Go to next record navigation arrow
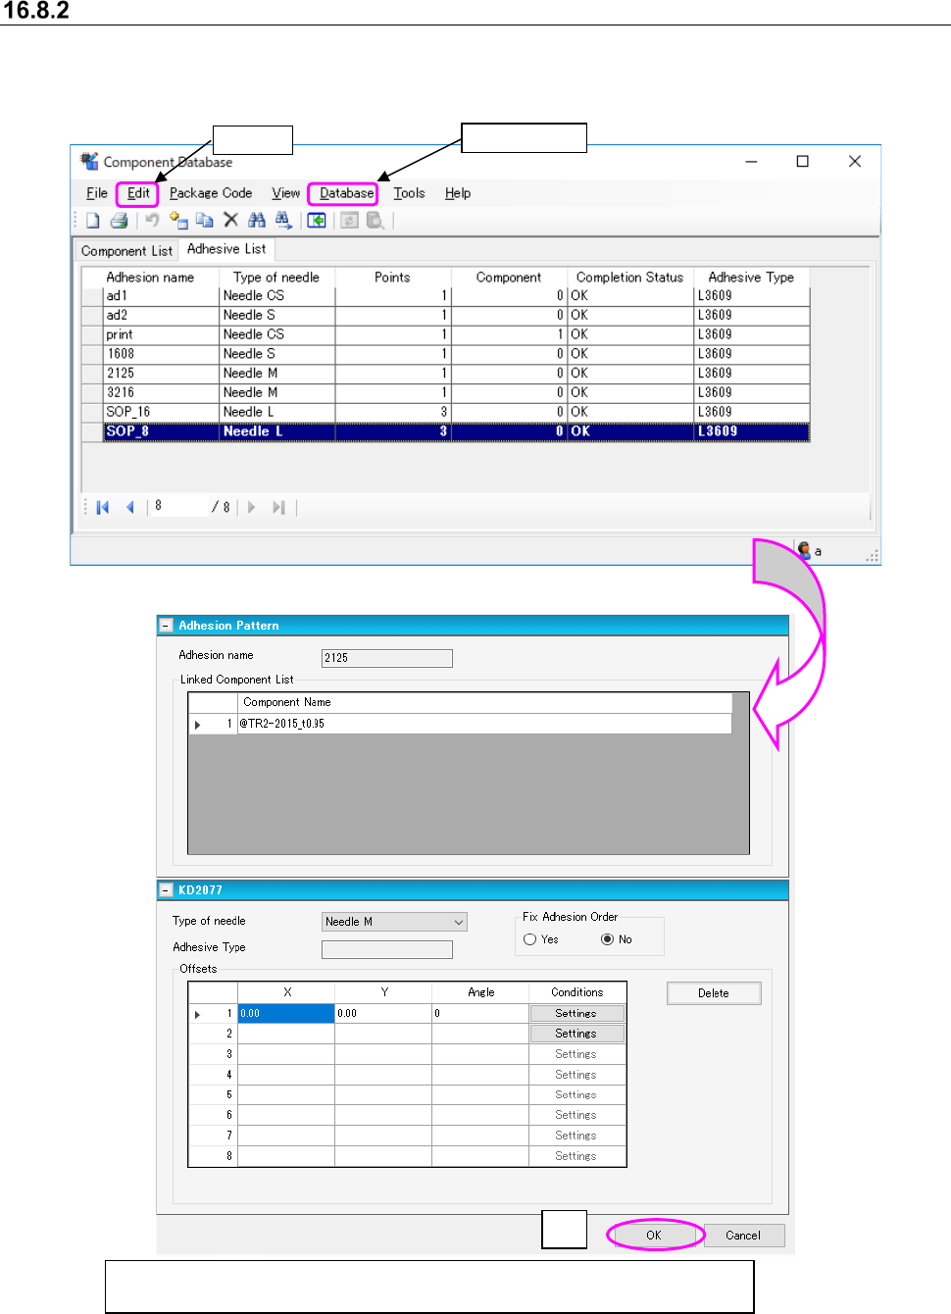 [x=252, y=507]
